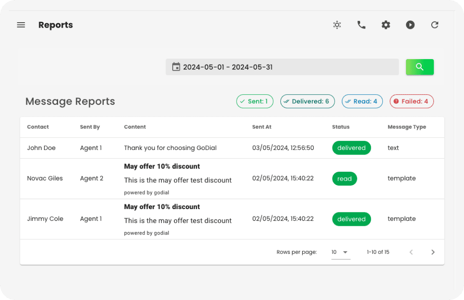
Task: Toggle the "Sent: 1" filter chip
Action: pyautogui.click(x=255, y=101)
